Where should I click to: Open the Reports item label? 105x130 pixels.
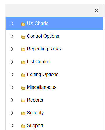[x=35, y=100]
